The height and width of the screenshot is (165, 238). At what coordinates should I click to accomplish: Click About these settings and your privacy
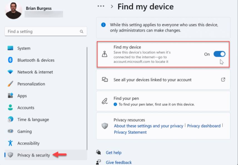[148, 126]
